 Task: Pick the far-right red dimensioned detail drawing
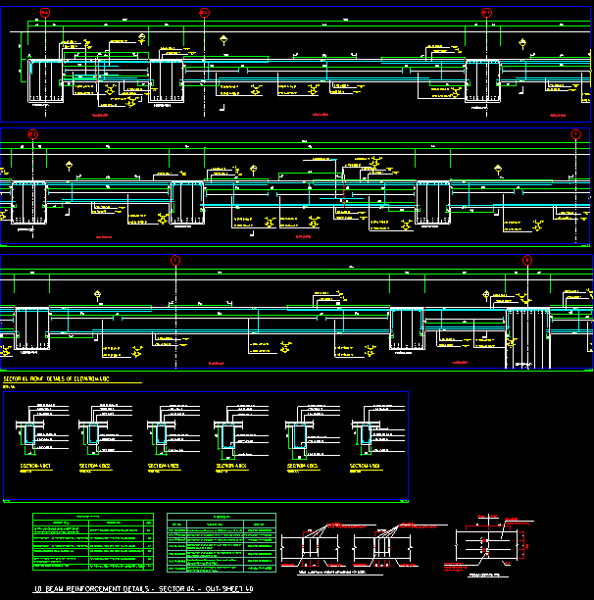click(x=490, y=544)
